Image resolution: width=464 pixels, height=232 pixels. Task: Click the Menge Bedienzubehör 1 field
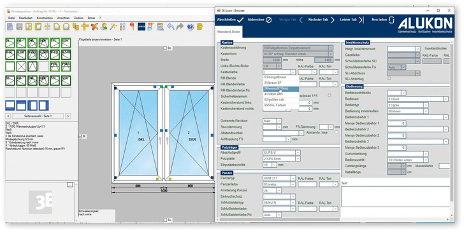pyautogui.click(x=396, y=123)
